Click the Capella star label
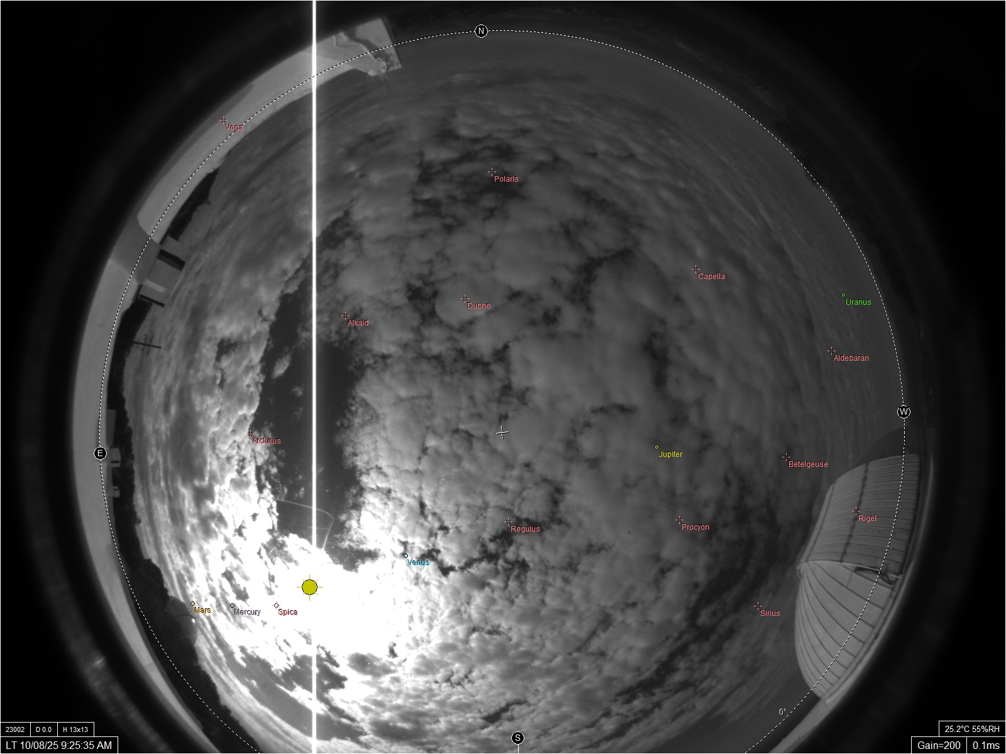Screen dimensions: 1006x754 coord(711,276)
